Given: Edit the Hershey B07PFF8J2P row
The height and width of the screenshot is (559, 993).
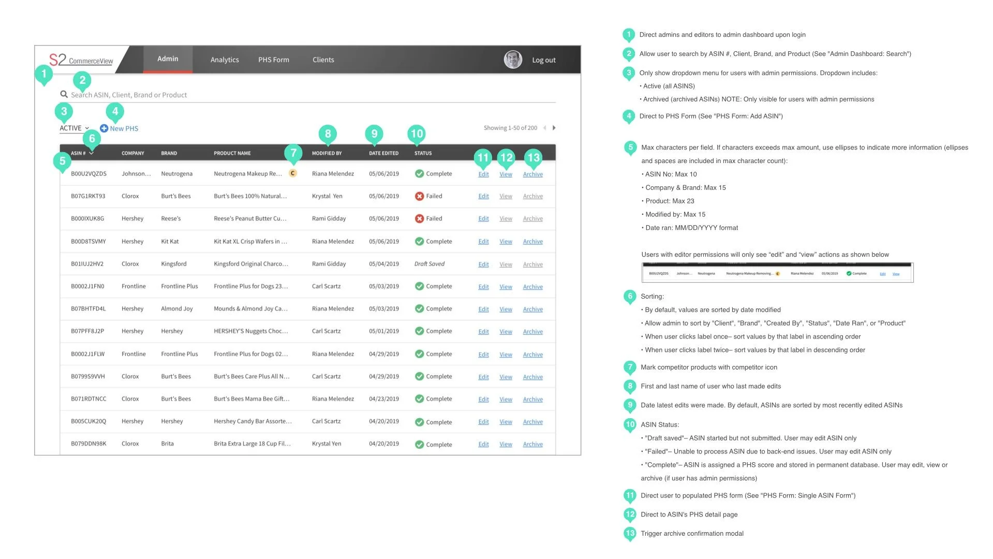Looking at the screenshot, I should pyautogui.click(x=483, y=332).
